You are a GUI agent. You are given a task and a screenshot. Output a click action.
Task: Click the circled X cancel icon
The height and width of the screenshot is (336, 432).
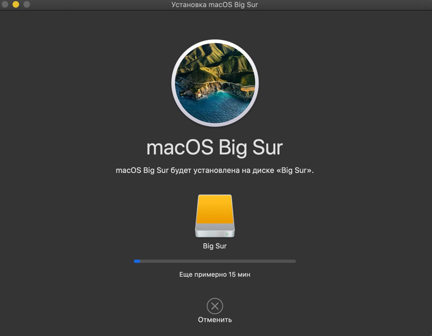click(x=215, y=306)
